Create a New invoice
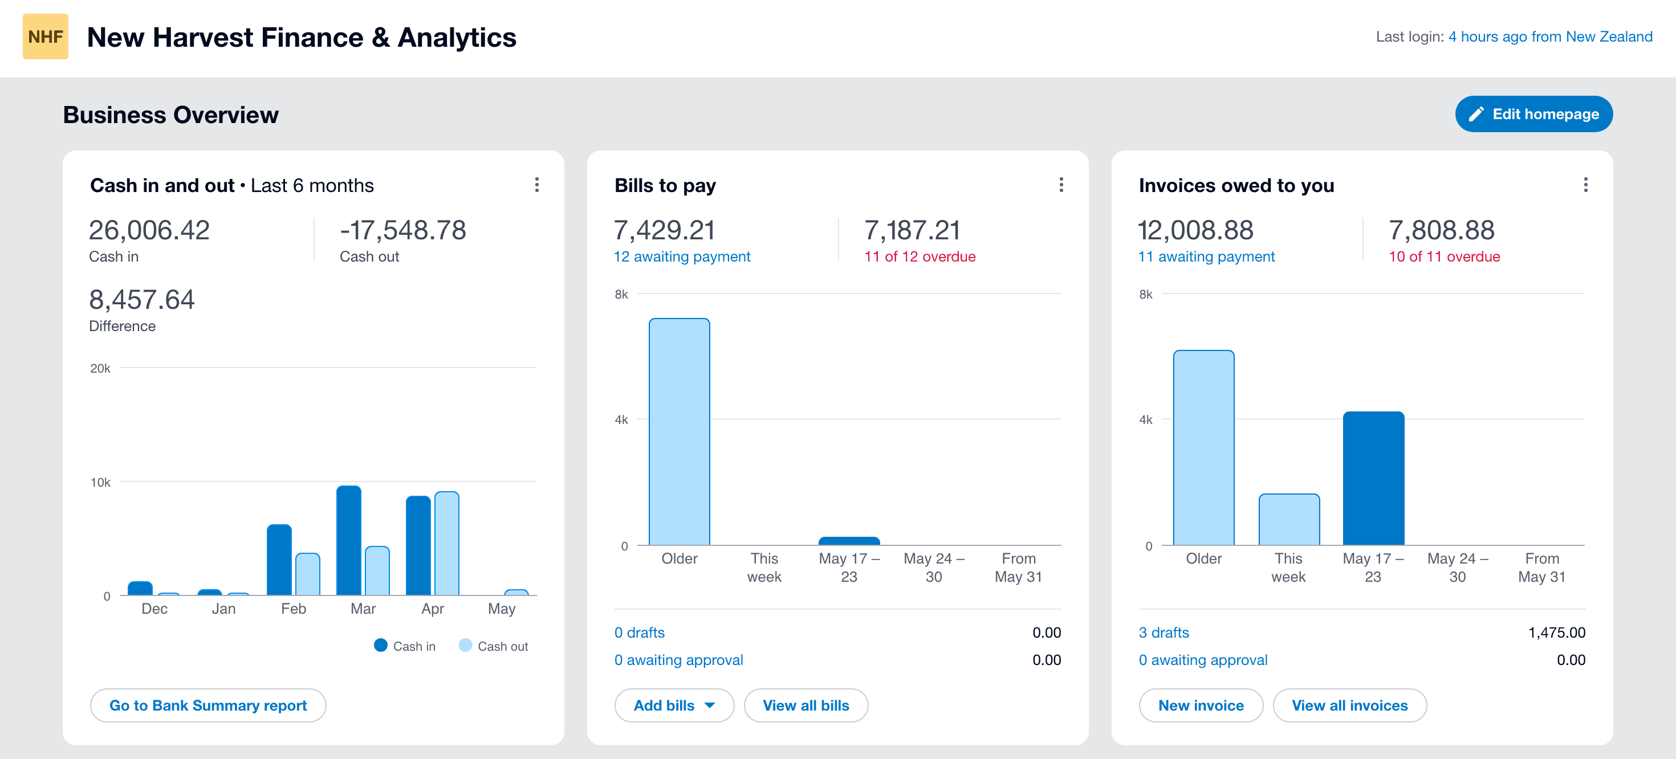 [x=1201, y=705]
